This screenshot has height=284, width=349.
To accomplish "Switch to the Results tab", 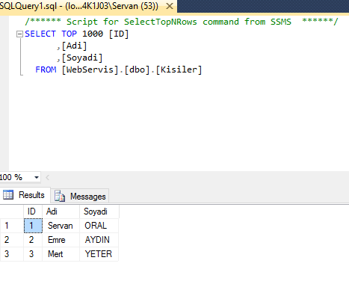I will click(25, 195).
